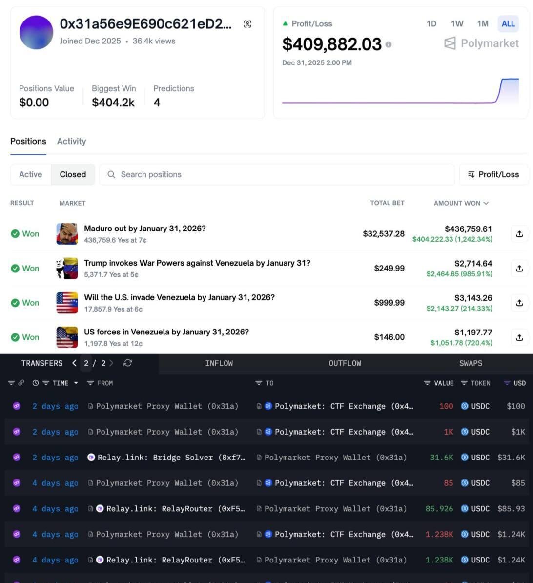Open the Profit/Loss sort button
Viewport: 533px width, 583px height.
[493, 174]
